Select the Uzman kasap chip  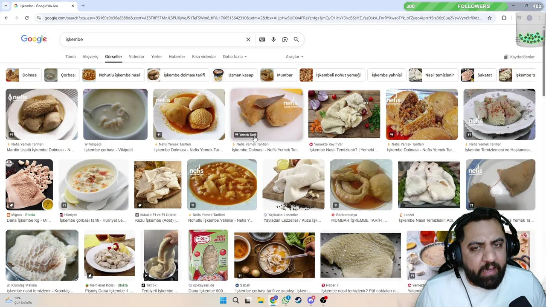pos(234,75)
